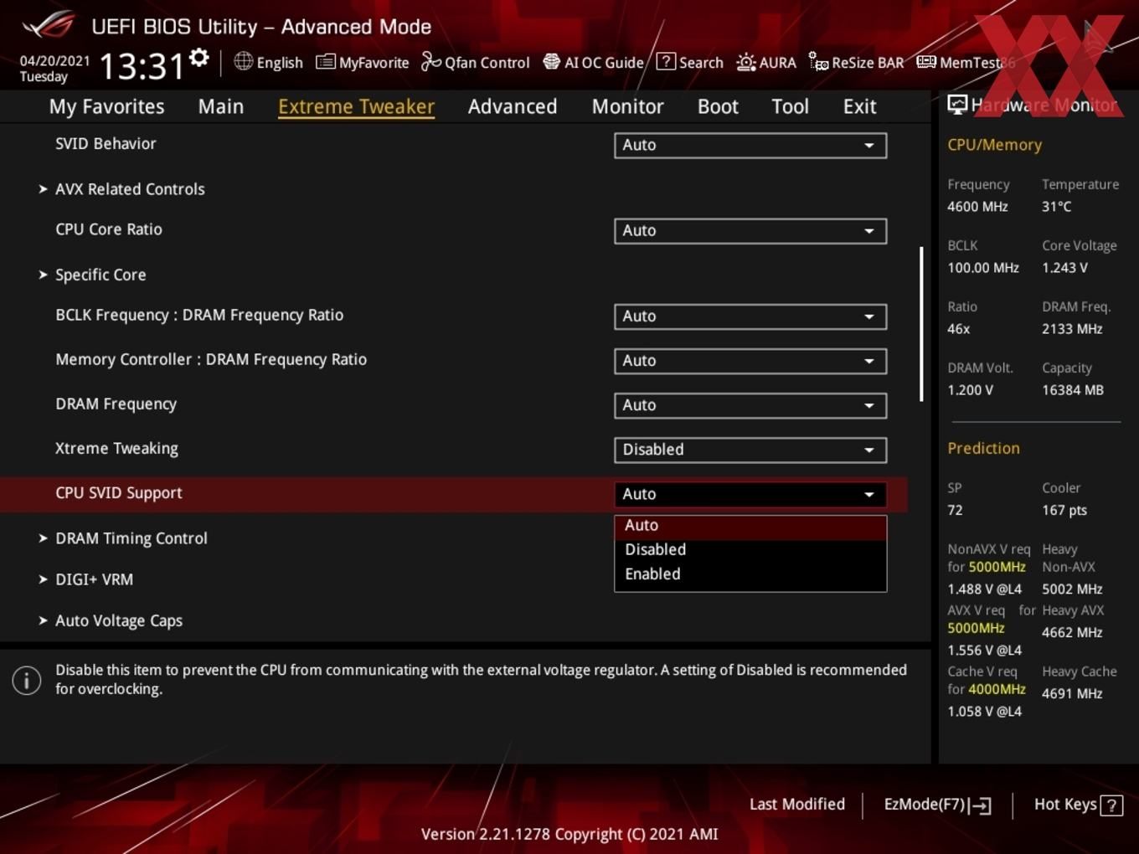Click the 13:31 clock display
This screenshot has width=1139, height=854.
[142, 65]
